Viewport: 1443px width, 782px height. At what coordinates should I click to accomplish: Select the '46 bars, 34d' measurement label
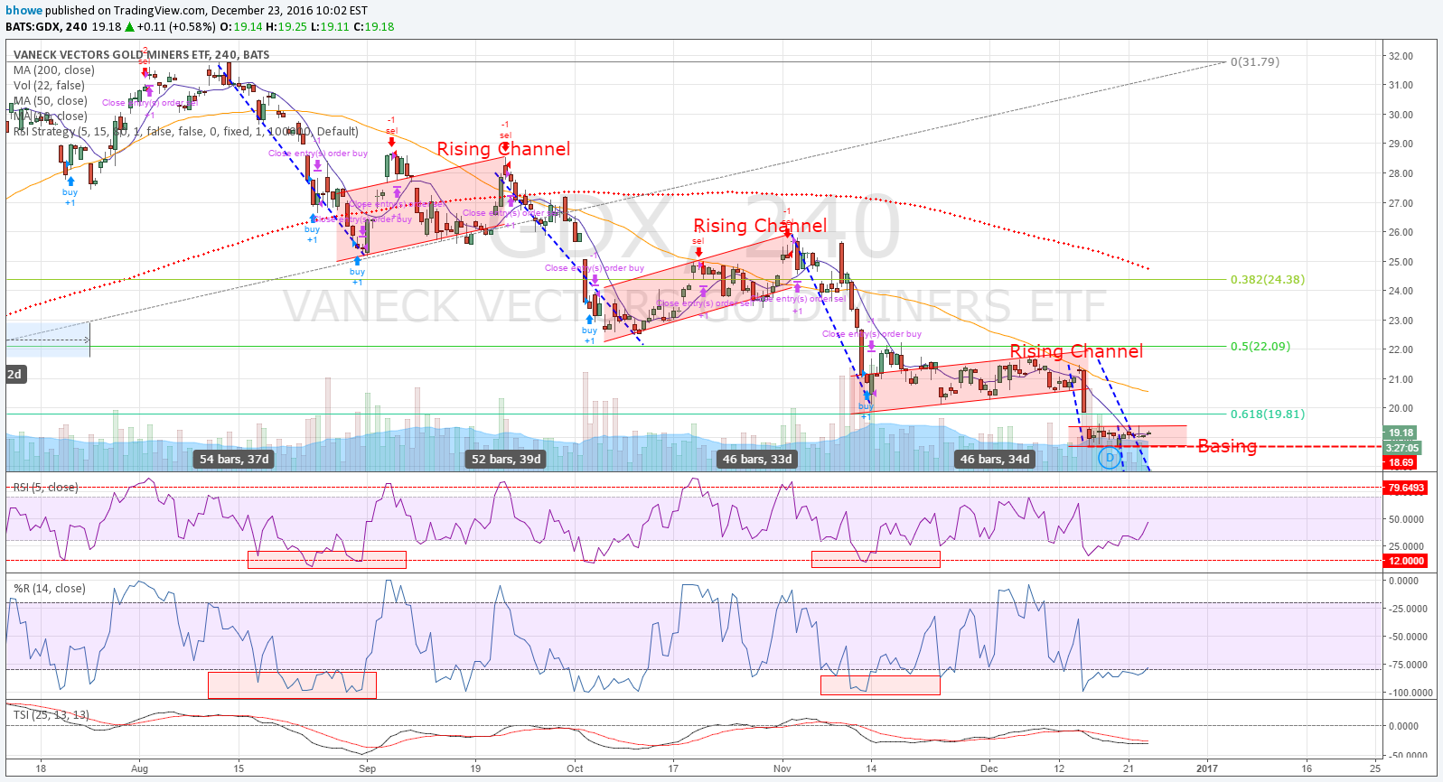pos(995,459)
